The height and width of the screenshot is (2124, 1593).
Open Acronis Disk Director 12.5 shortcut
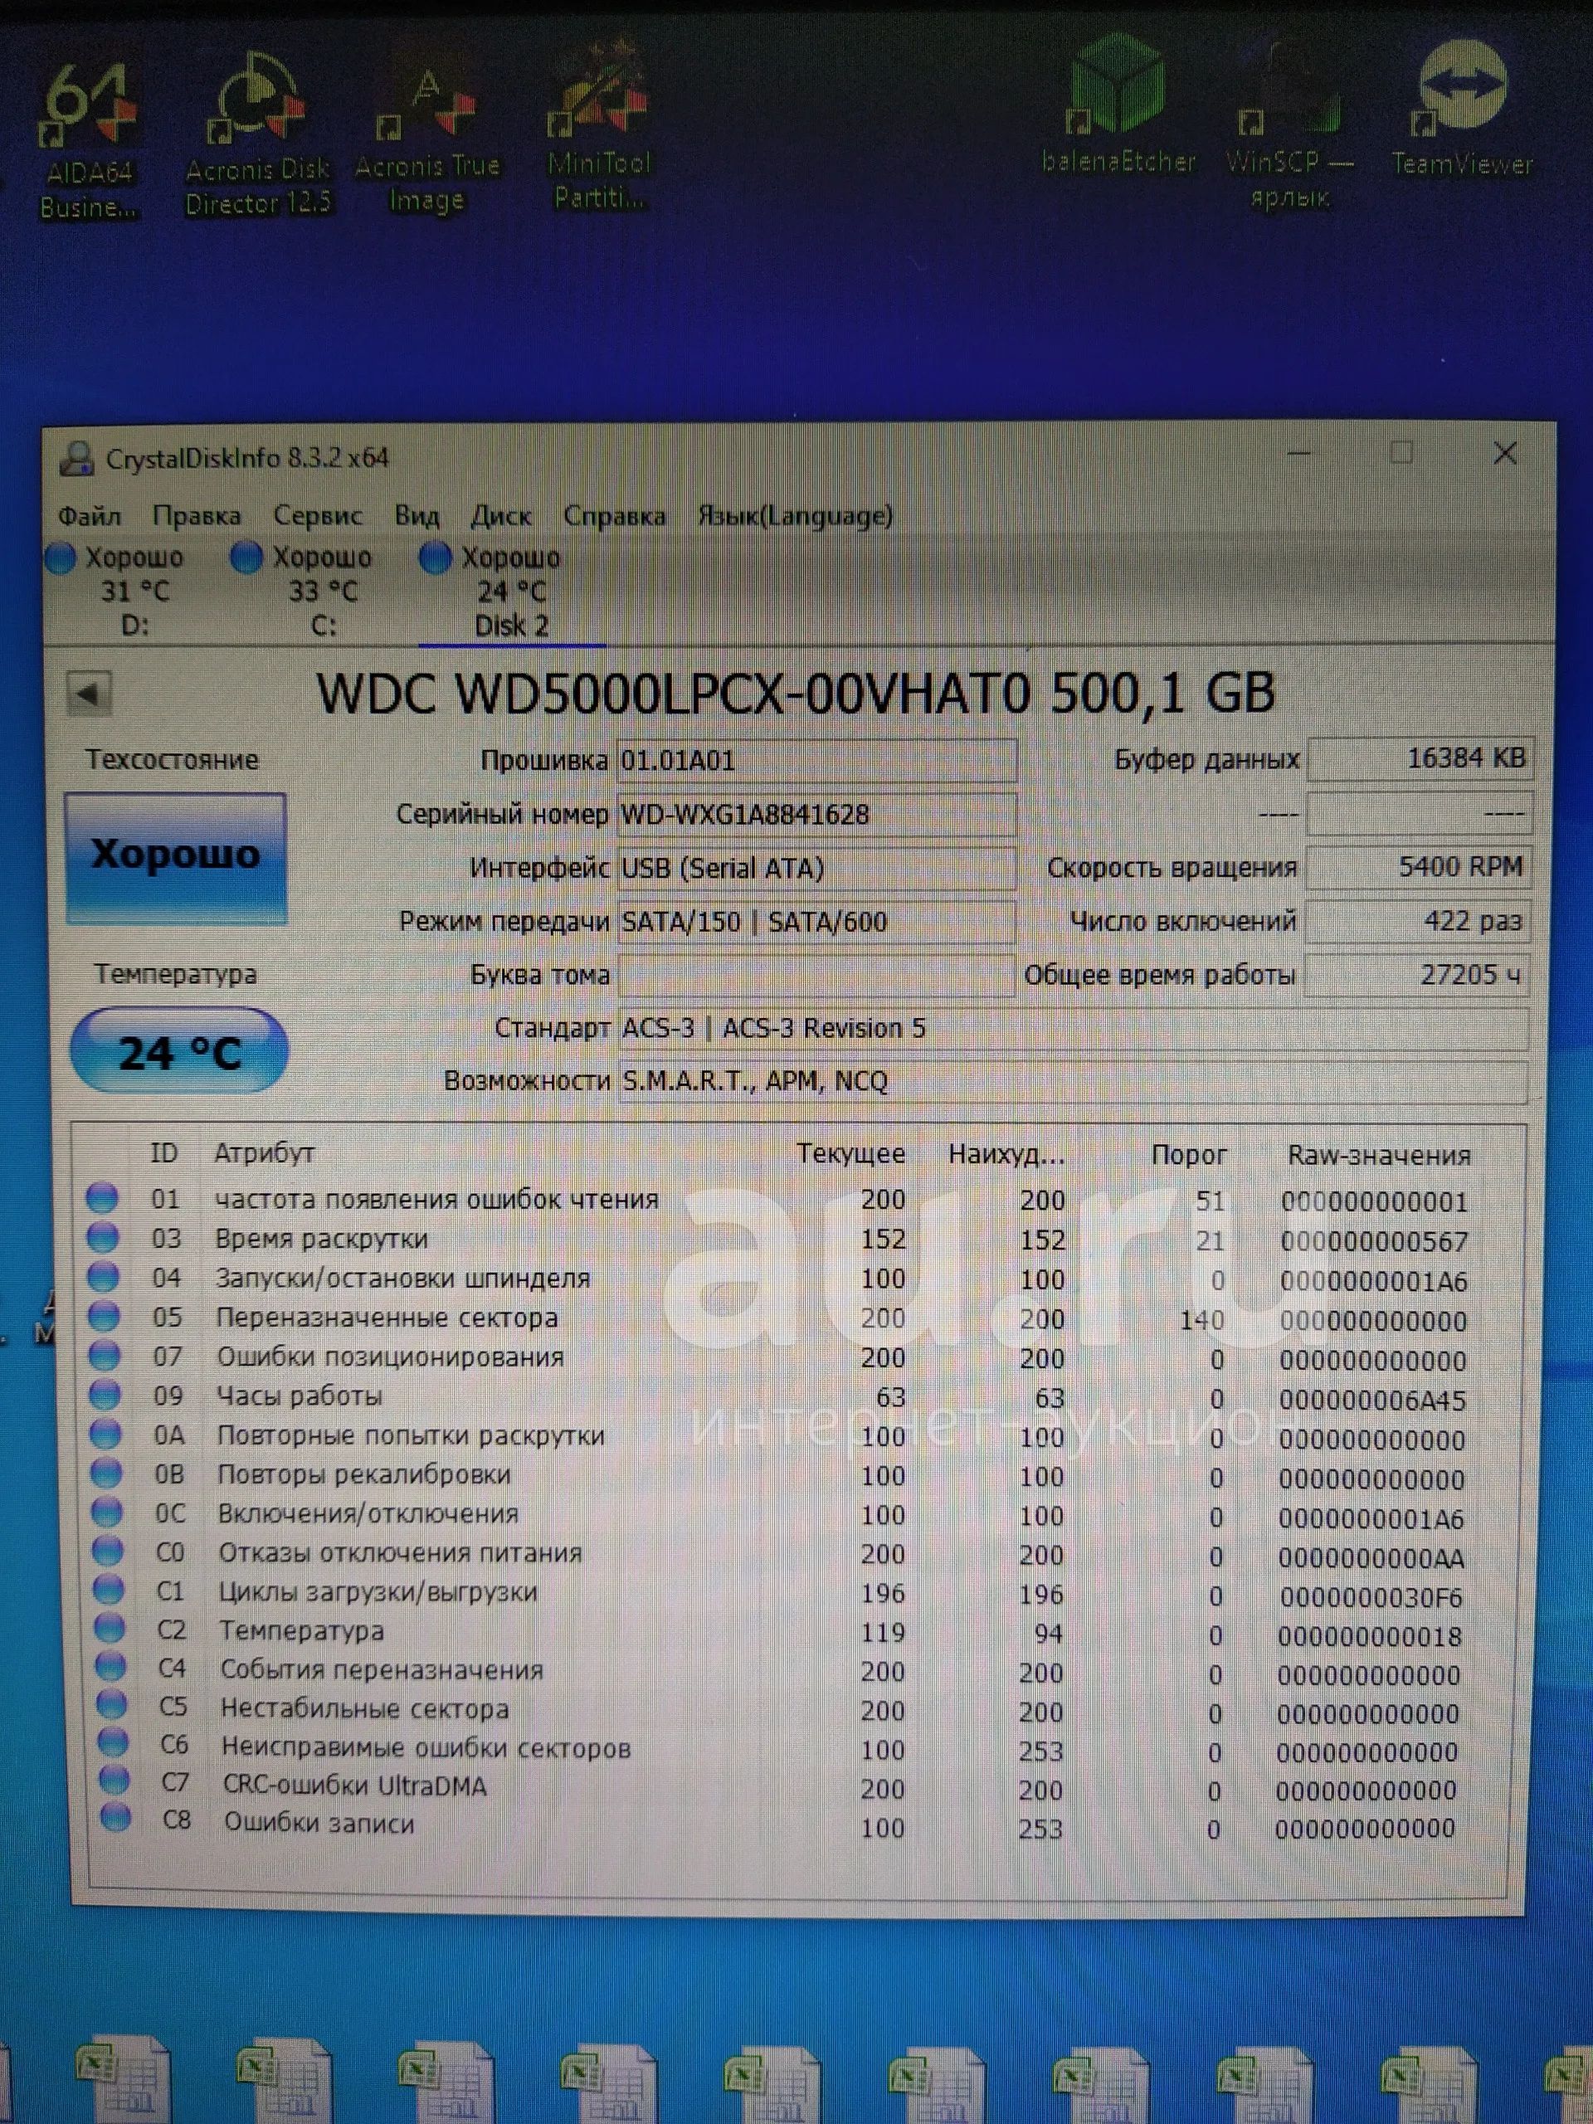click(257, 134)
